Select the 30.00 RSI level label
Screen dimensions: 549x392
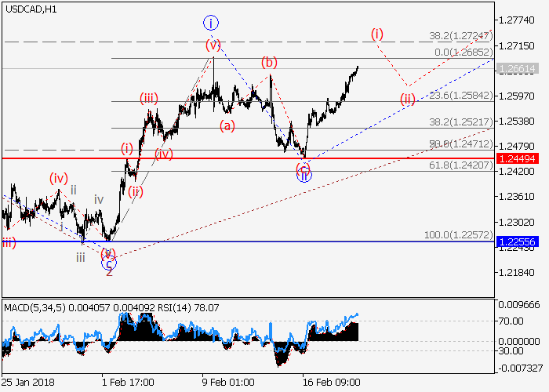tap(511, 350)
